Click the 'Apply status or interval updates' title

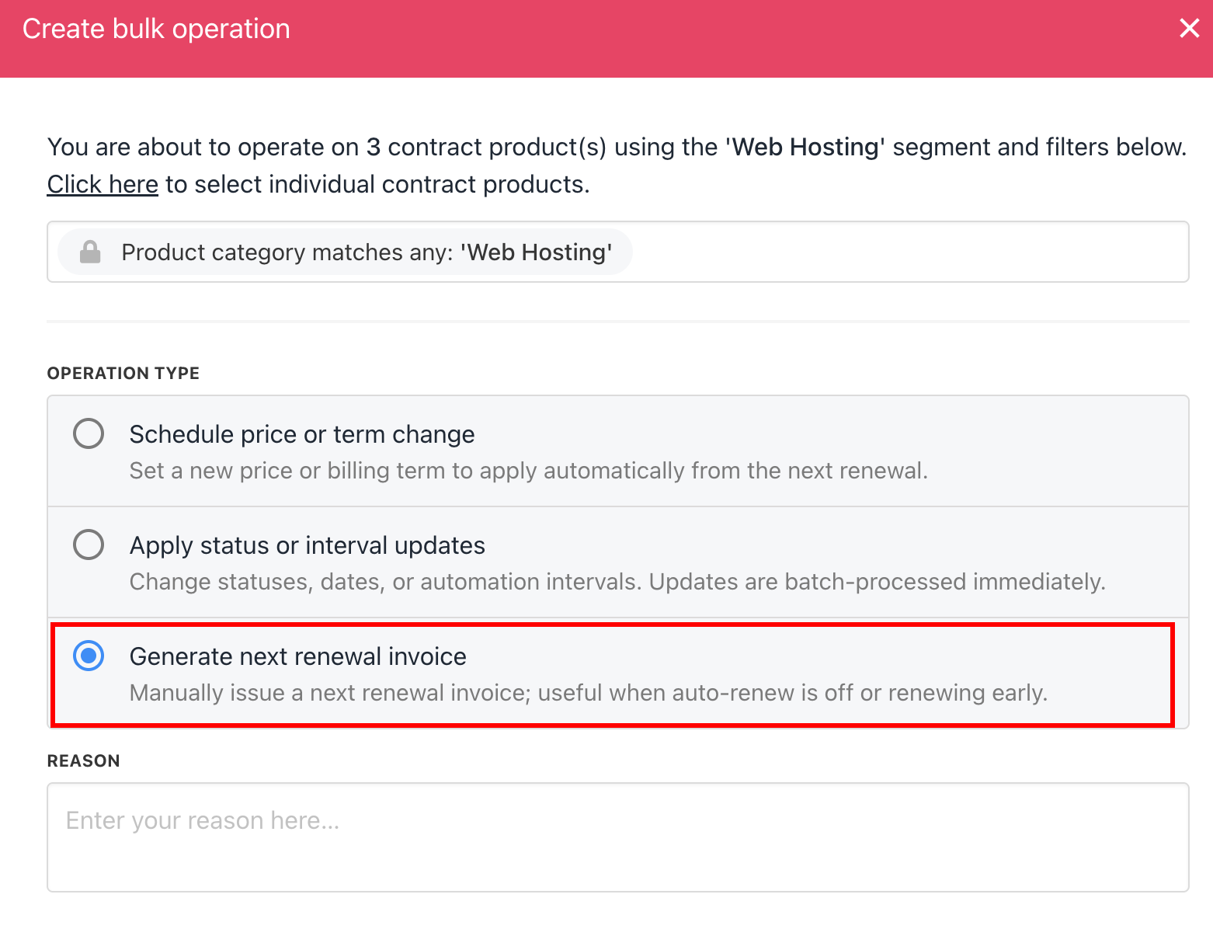point(307,545)
